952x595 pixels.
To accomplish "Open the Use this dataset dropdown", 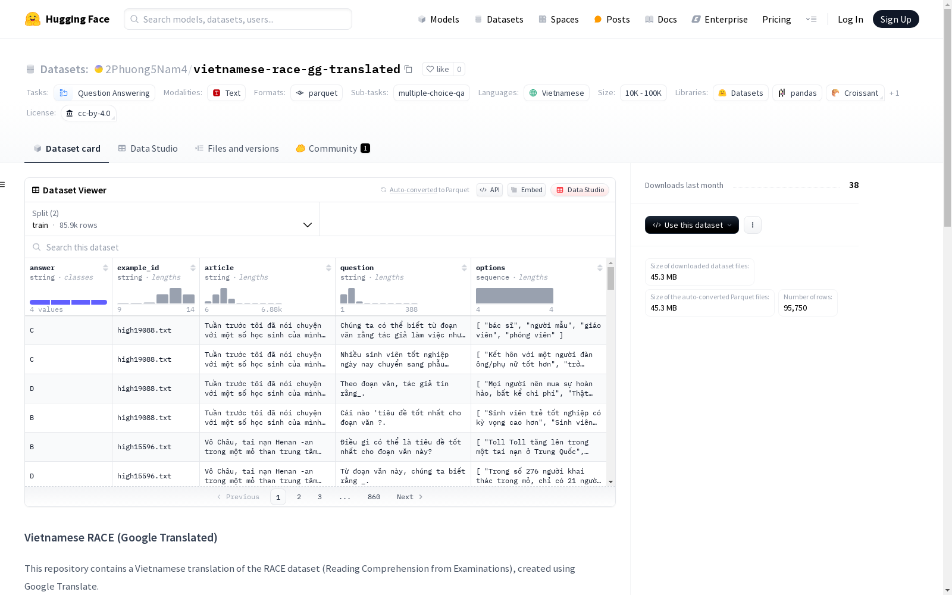I will coord(692,225).
